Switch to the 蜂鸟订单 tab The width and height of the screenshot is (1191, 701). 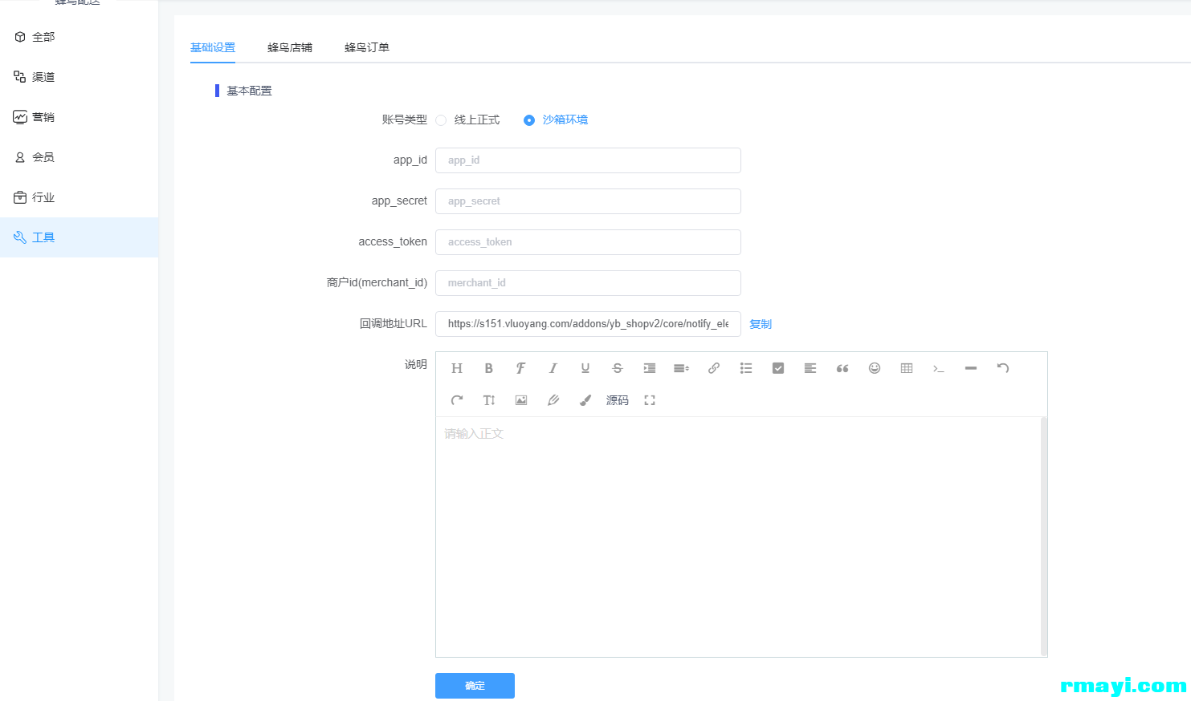pyautogui.click(x=367, y=47)
